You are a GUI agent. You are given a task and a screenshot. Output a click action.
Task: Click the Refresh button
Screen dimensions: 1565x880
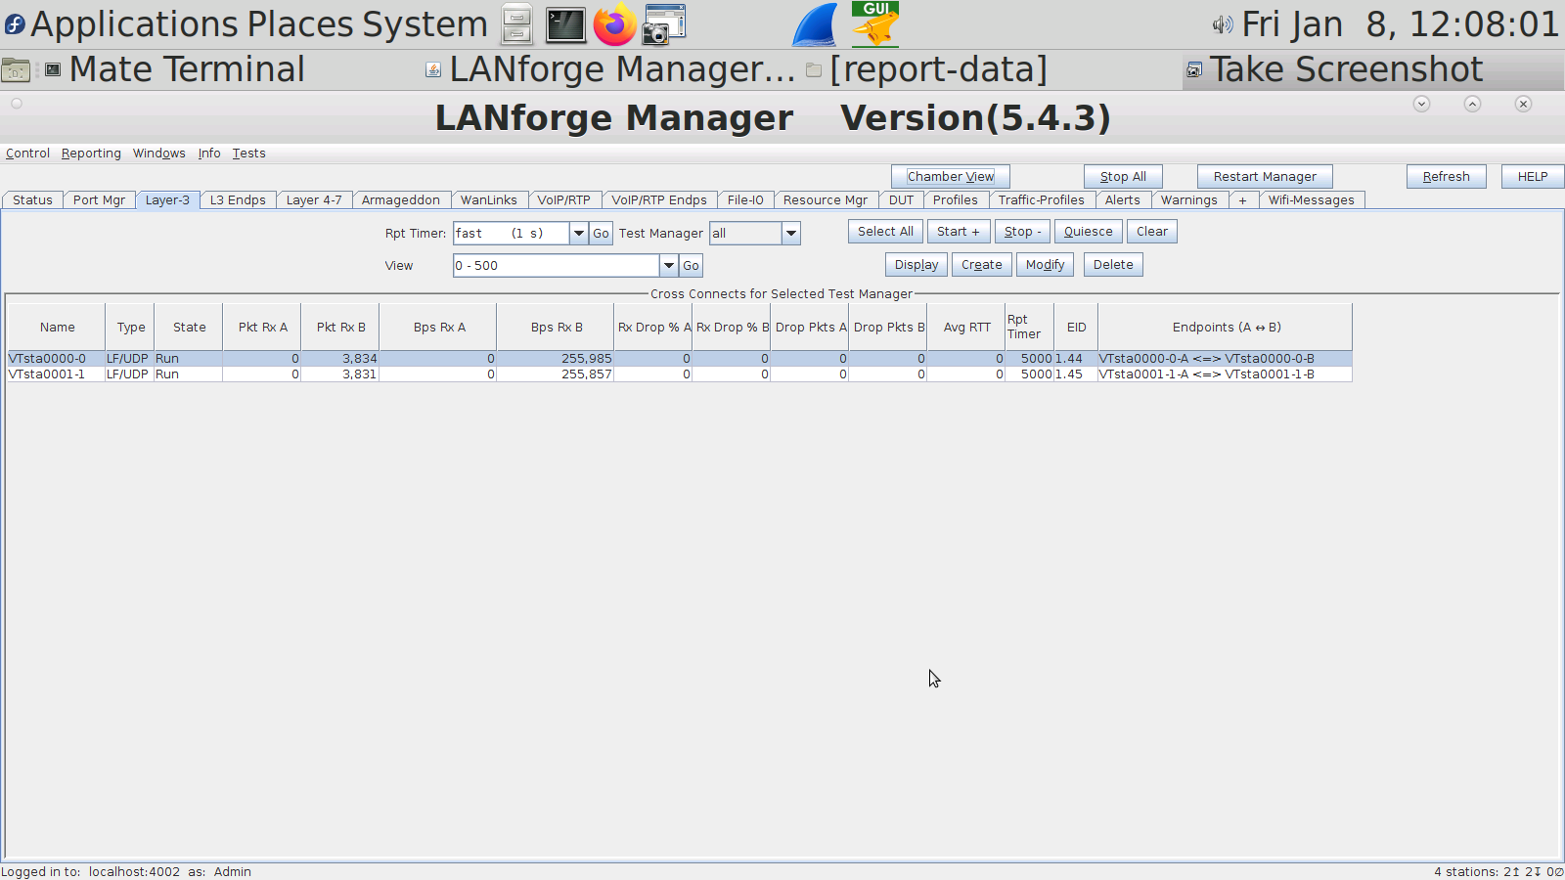(x=1447, y=177)
